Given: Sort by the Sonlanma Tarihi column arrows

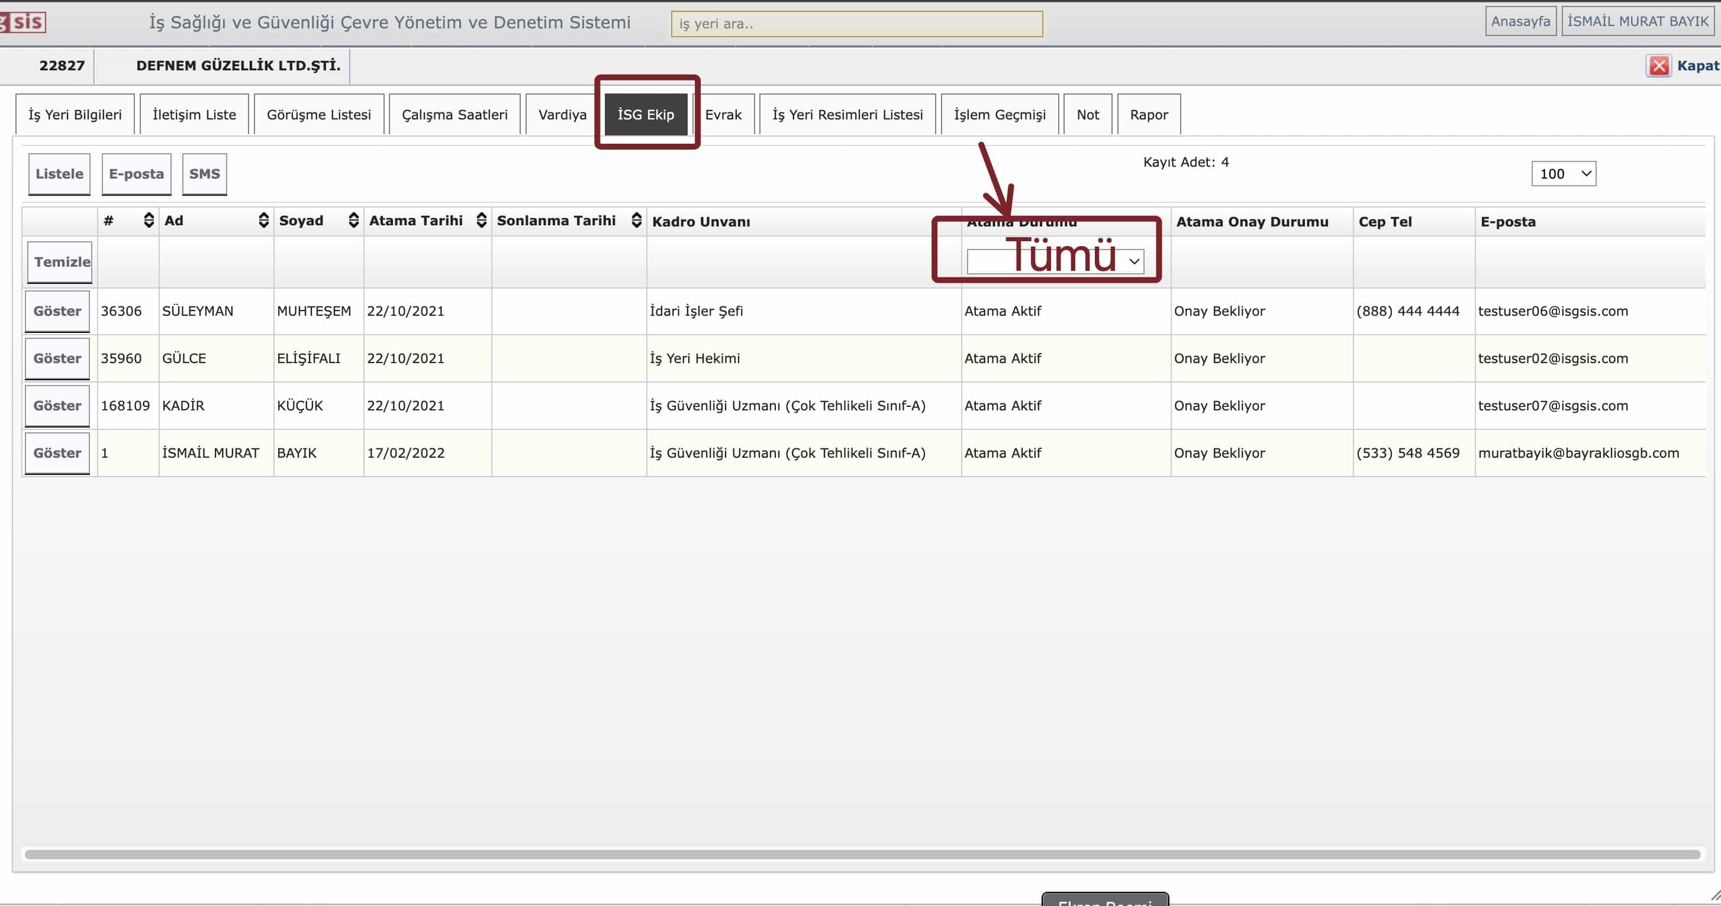Looking at the screenshot, I should point(636,221).
